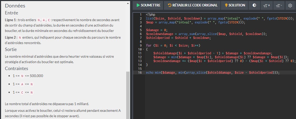This screenshot has width=296, height=119.
Task: Click the 'Sortie' heading
Action: 11,49
